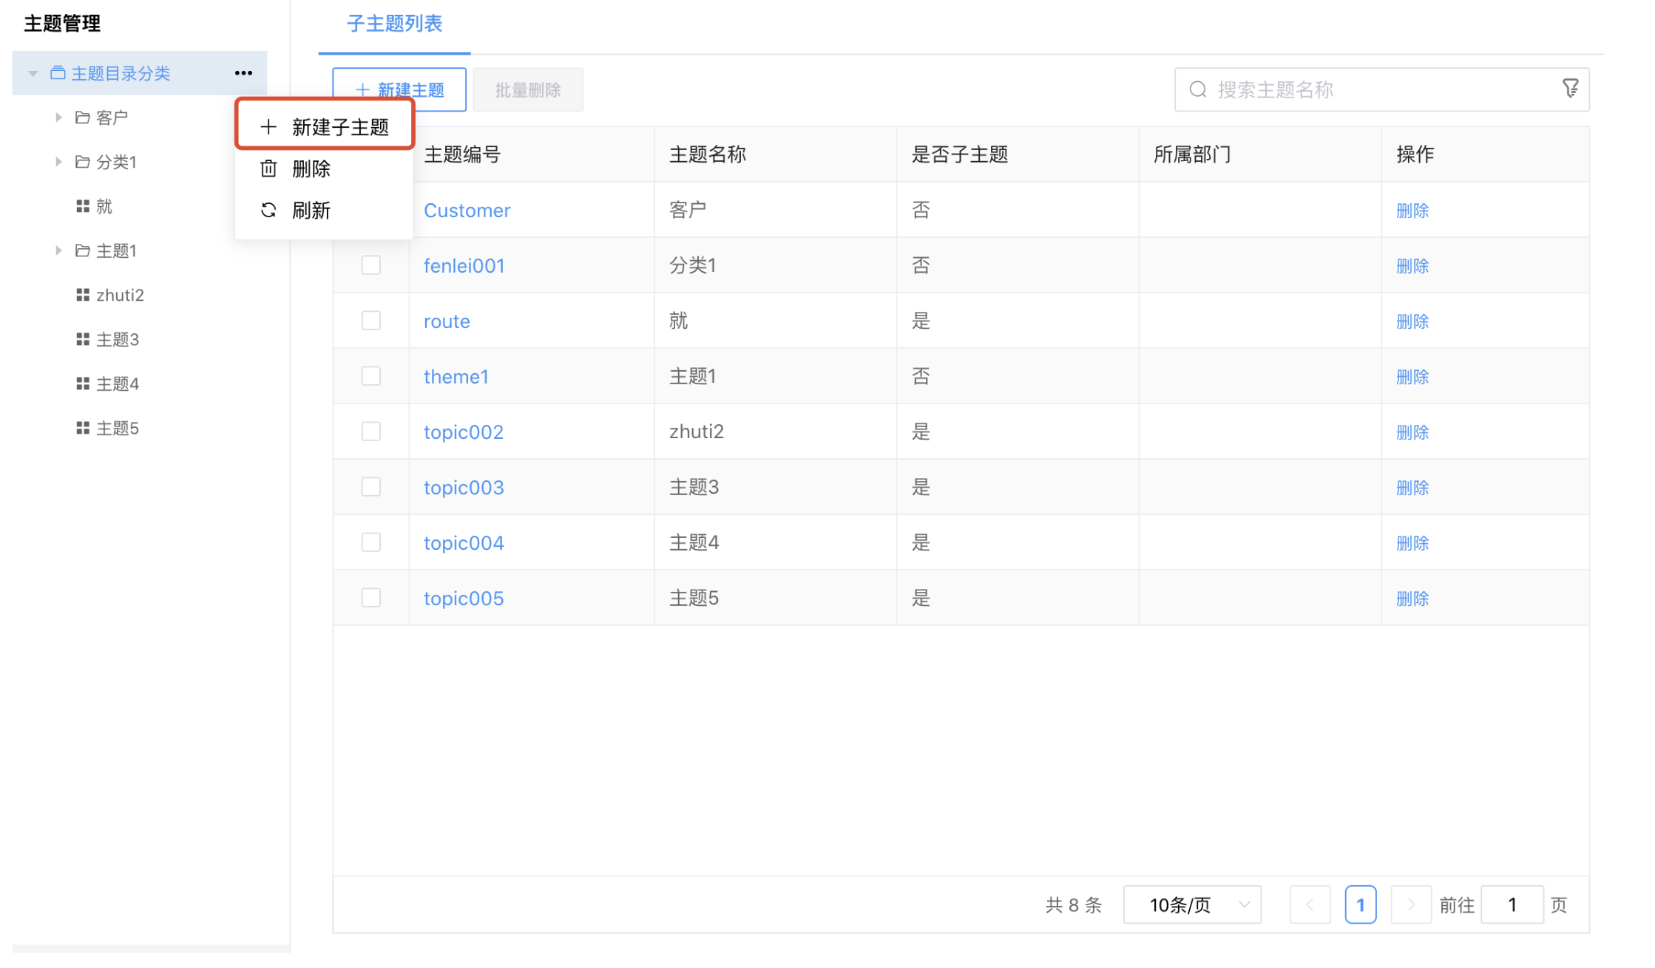Switch to the 子主题列表 tab

pos(394,24)
